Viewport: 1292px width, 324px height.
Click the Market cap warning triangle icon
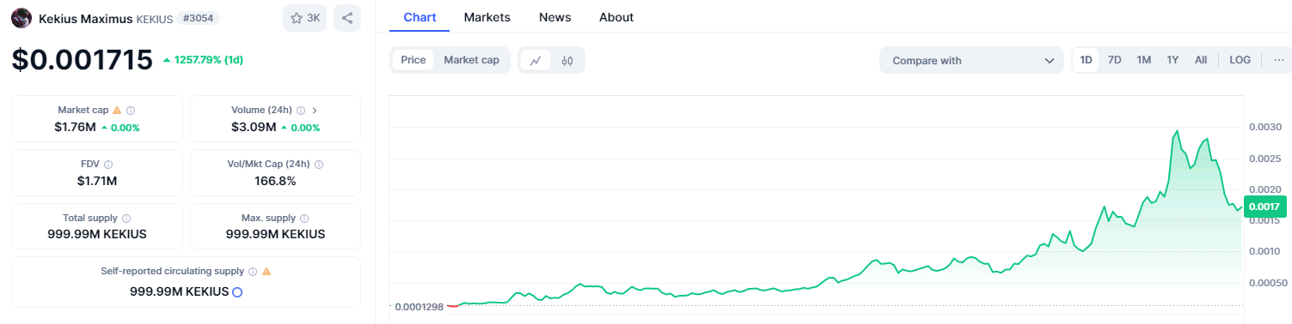117,111
